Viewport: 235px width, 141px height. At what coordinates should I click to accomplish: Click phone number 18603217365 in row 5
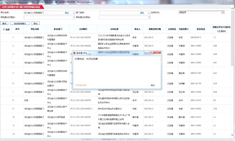coord(196,73)
